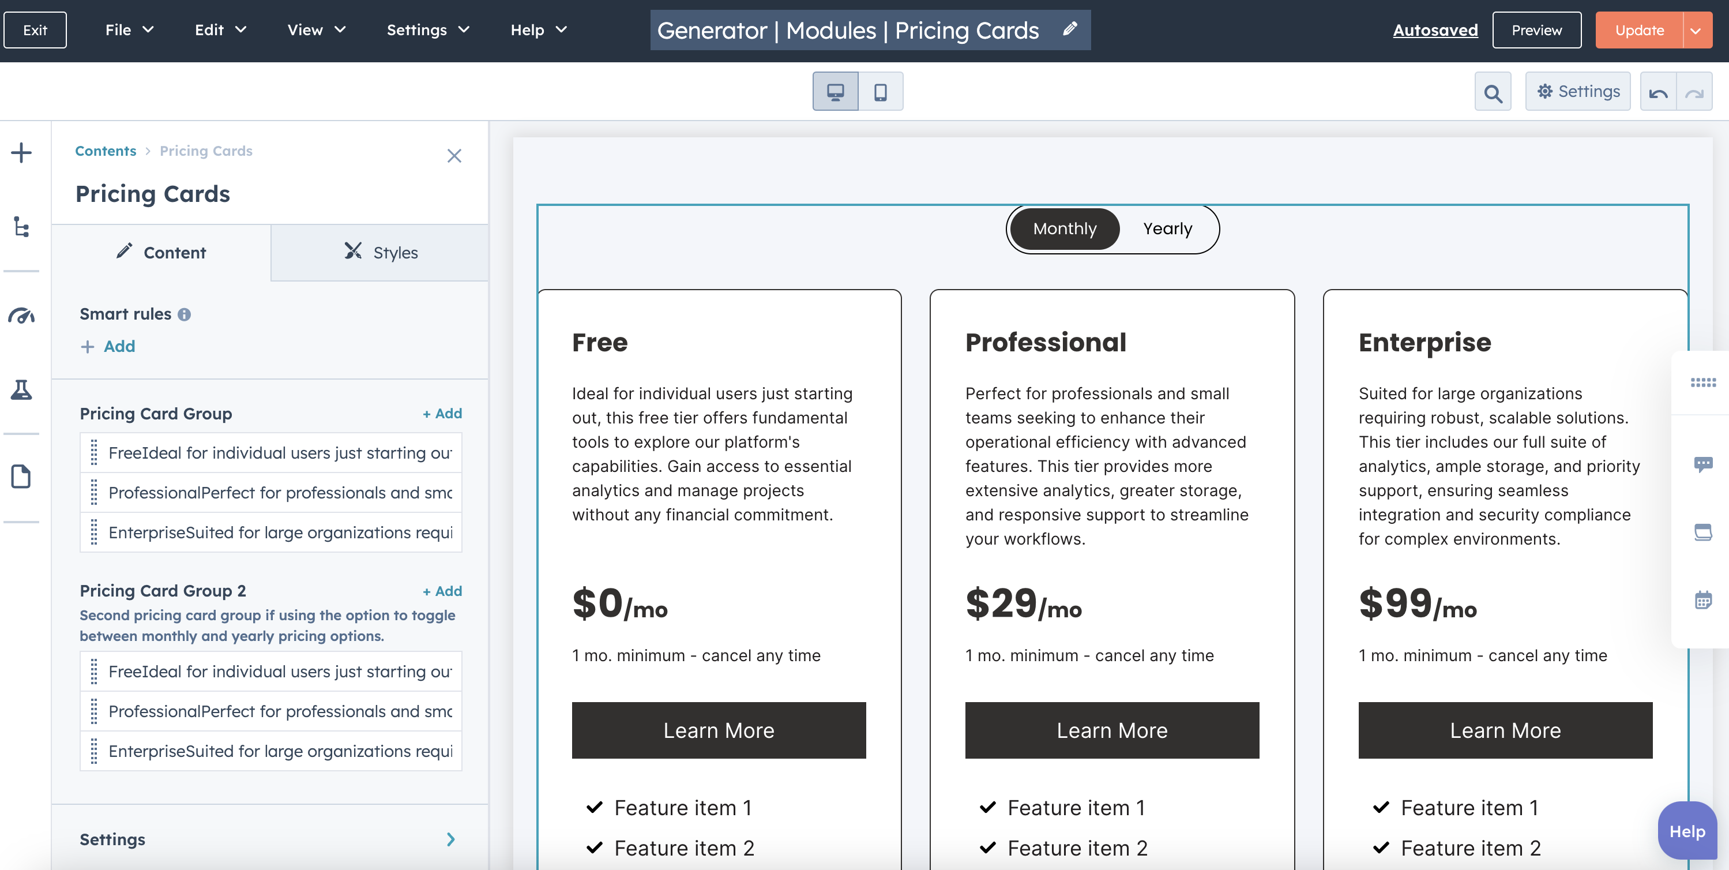Click the search magnifier icon
The image size is (1729, 870).
[1493, 91]
